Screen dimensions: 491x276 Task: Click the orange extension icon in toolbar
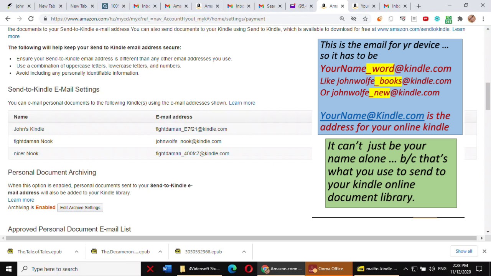379,19
